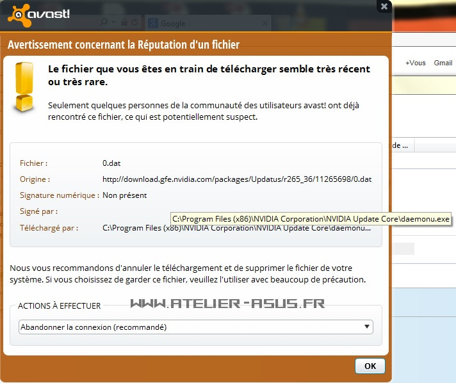
Task: Click the browser search magnifier icon behind dialog
Action: tap(104, 22)
